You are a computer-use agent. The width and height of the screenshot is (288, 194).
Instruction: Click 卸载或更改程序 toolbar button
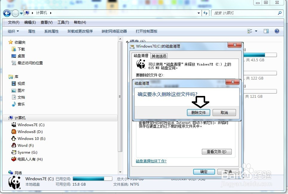80,31
